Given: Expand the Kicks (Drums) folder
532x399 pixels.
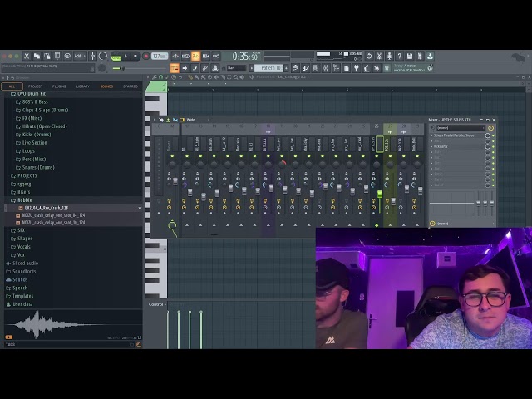Looking at the screenshot, I should click(37, 135).
